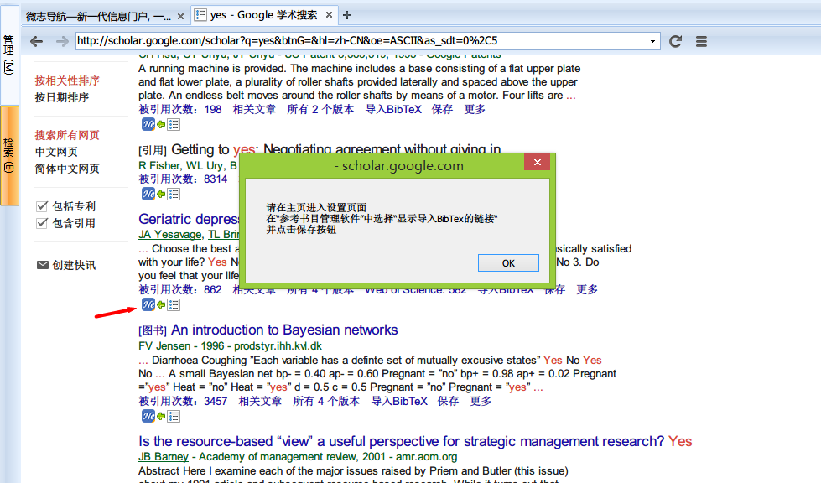Open the 更多 menu for the 862-citation result
The image size is (821, 483).
587,290
